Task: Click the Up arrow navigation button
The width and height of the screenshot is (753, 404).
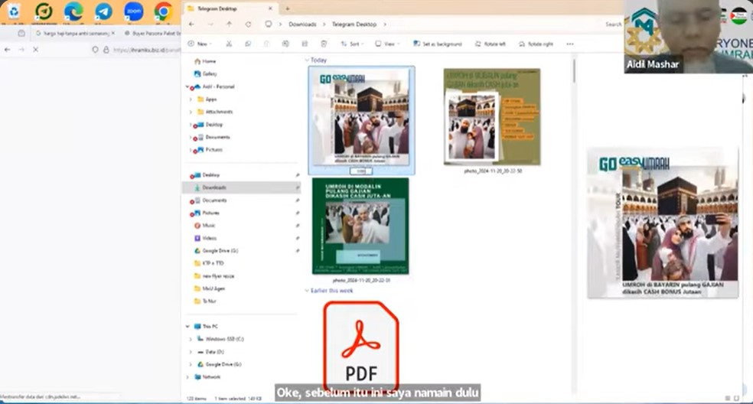Action: tap(229, 24)
